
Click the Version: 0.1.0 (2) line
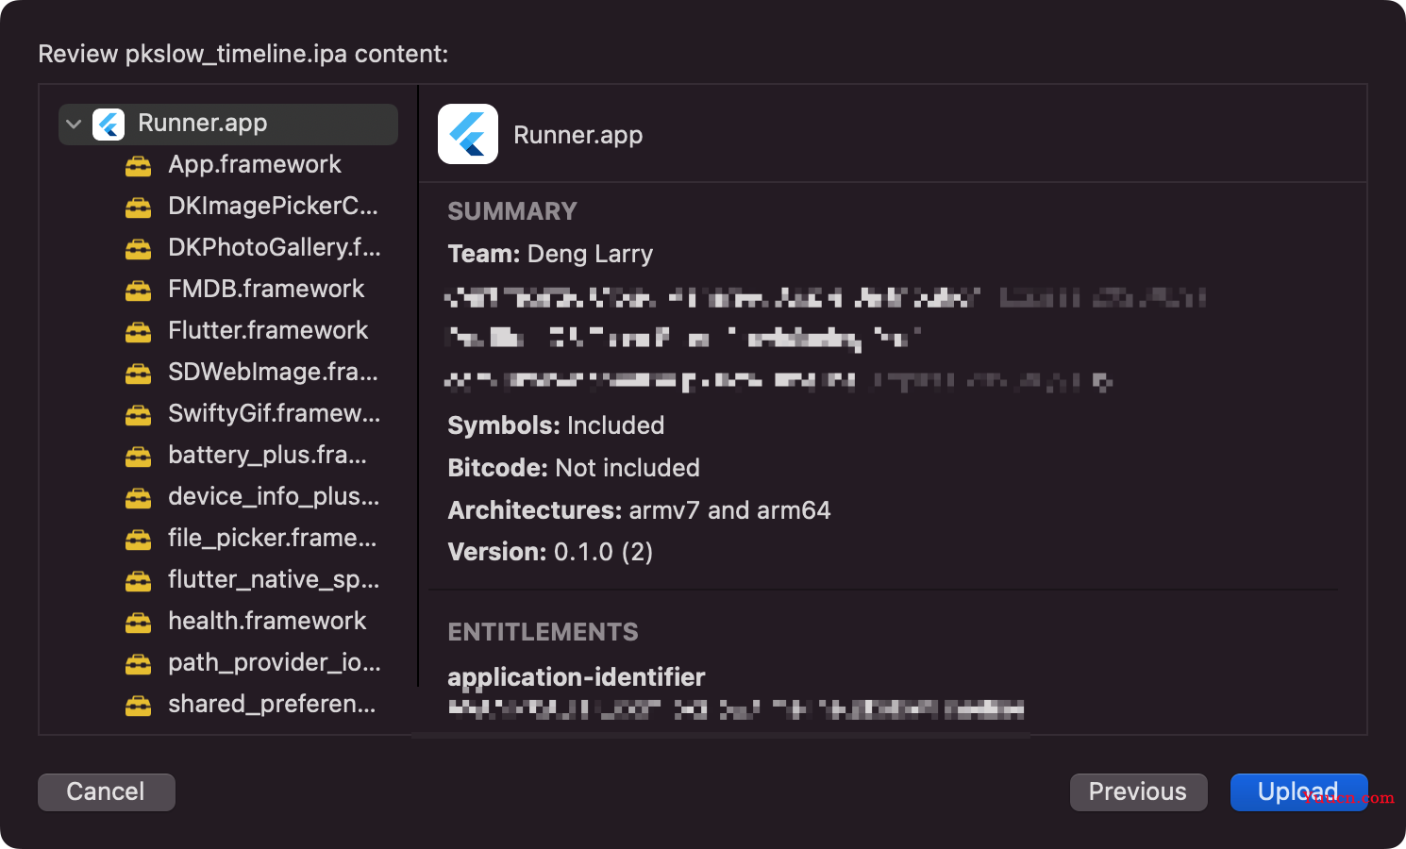click(x=550, y=552)
